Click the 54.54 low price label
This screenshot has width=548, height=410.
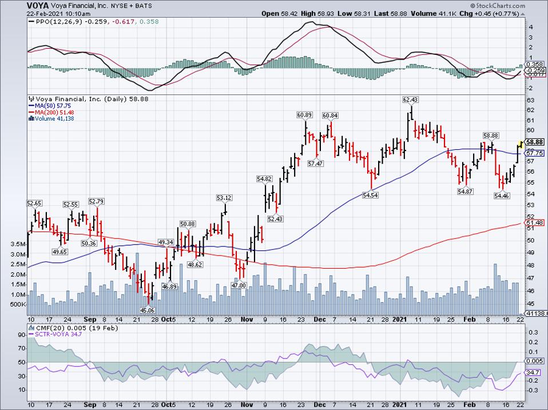[x=370, y=195]
